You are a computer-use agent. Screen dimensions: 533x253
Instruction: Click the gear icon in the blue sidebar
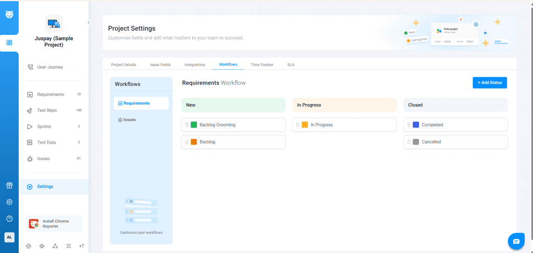point(9,202)
